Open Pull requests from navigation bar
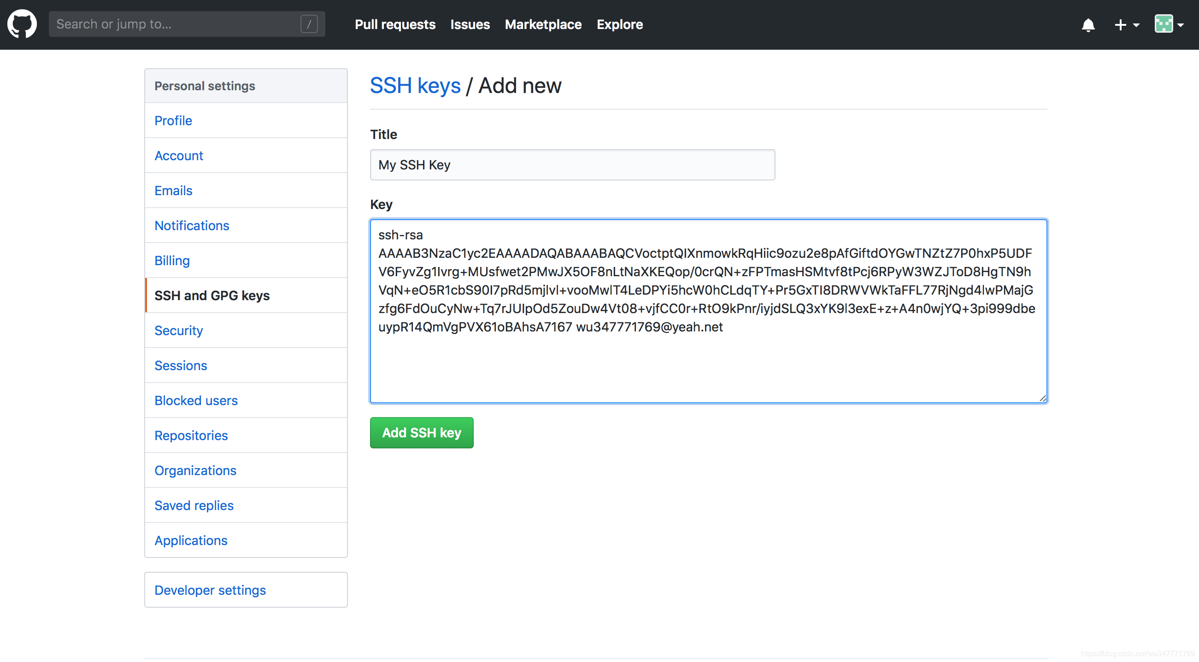 (395, 24)
